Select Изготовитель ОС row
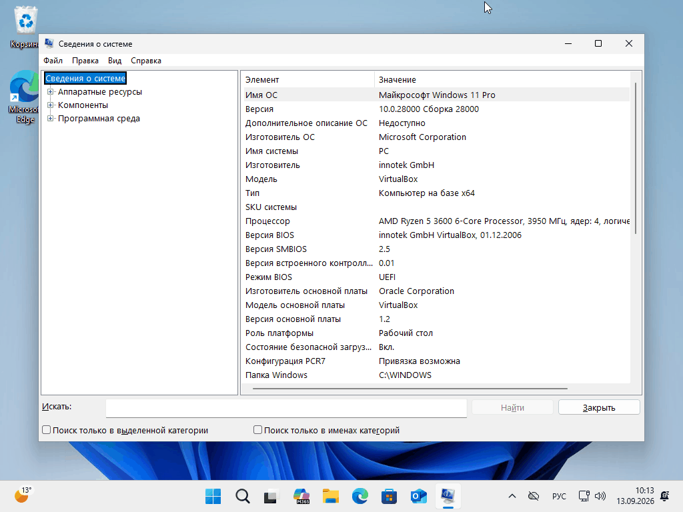The image size is (683, 512). [x=436, y=137]
